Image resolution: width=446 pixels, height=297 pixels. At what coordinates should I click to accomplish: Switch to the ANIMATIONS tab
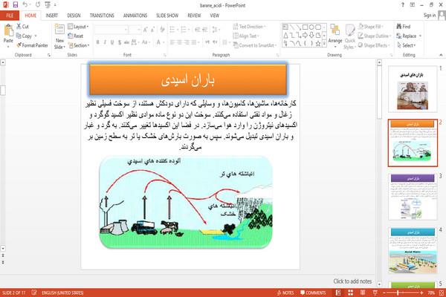pyautogui.click(x=135, y=16)
